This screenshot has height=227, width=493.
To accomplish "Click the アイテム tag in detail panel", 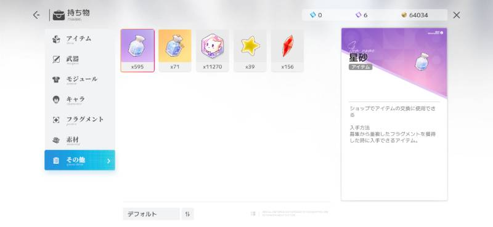I will tap(361, 67).
